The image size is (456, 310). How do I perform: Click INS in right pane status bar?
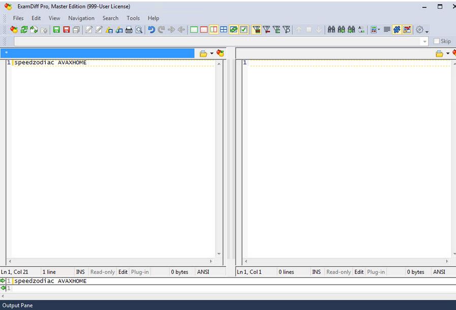pyautogui.click(x=316, y=272)
